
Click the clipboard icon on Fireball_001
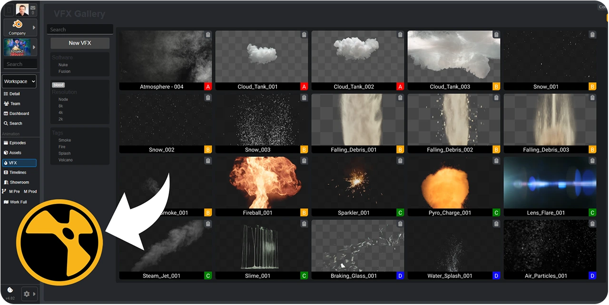(x=304, y=161)
